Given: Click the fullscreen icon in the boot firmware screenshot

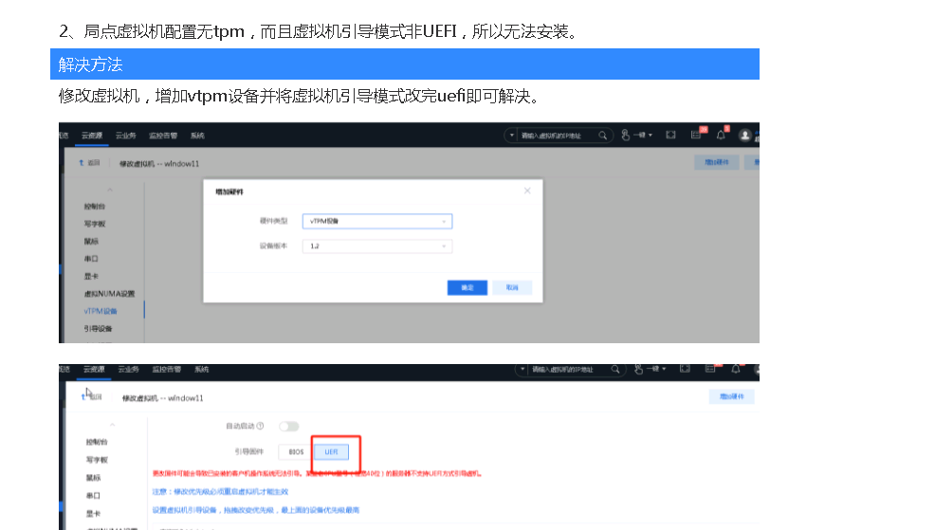Looking at the screenshot, I should [x=686, y=370].
